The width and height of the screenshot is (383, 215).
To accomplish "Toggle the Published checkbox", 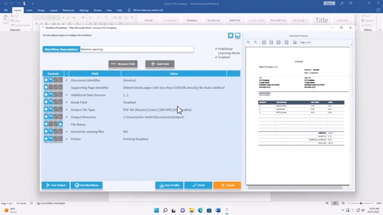I will click(216, 49).
